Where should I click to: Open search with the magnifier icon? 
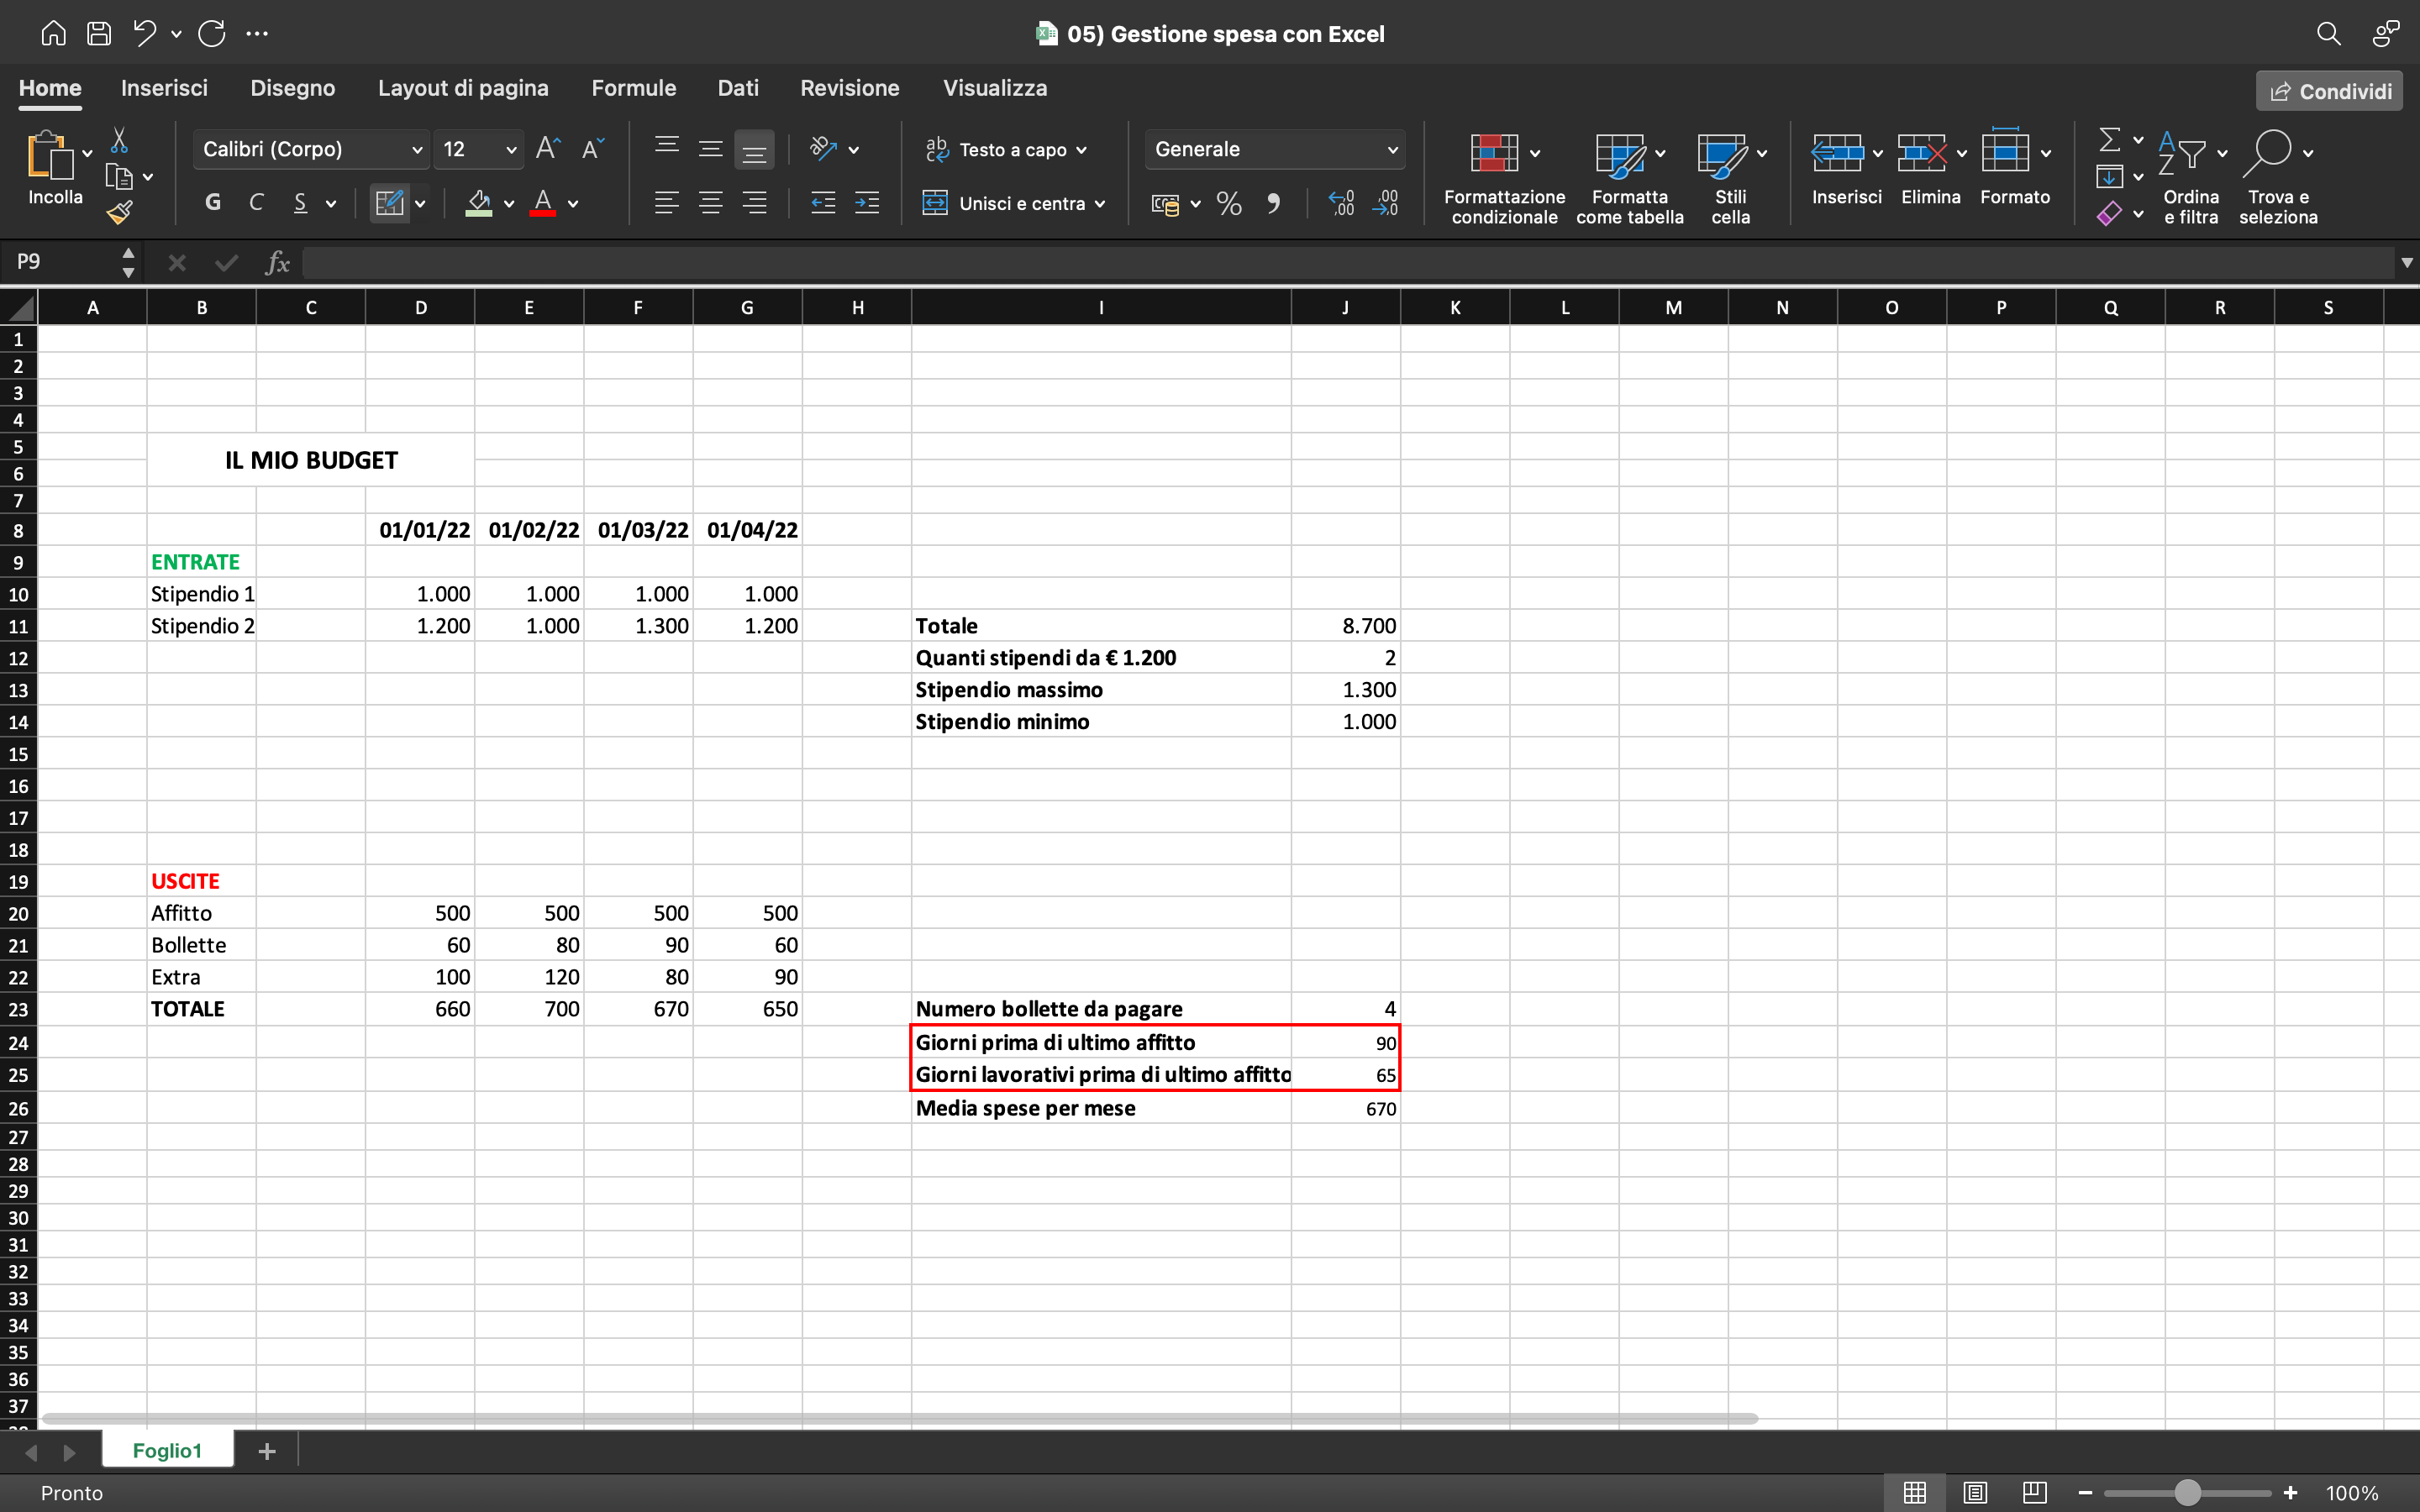point(2328,33)
